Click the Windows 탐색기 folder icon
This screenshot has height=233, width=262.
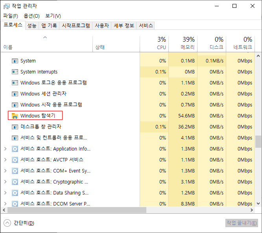tap(15, 116)
